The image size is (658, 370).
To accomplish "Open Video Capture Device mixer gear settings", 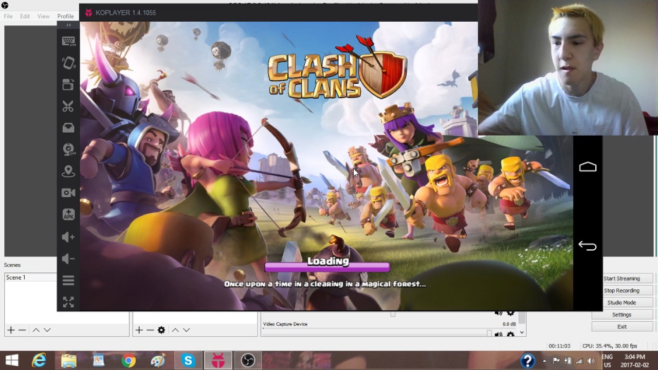I will (510, 335).
